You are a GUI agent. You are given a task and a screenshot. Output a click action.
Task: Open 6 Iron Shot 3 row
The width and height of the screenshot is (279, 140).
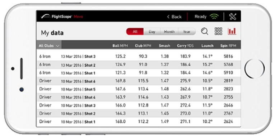[139, 57]
